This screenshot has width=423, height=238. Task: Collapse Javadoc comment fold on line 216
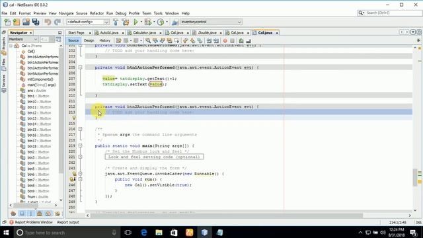[x=81, y=129]
